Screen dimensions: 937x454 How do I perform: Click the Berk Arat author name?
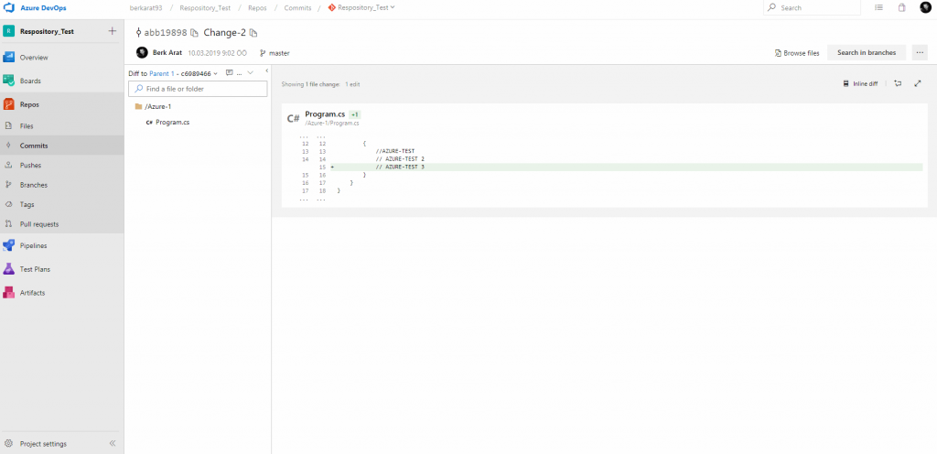(x=167, y=52)
